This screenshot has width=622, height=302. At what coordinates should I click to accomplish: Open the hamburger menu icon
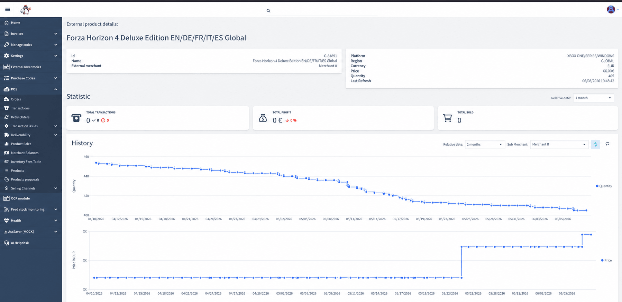pos(8,9)
